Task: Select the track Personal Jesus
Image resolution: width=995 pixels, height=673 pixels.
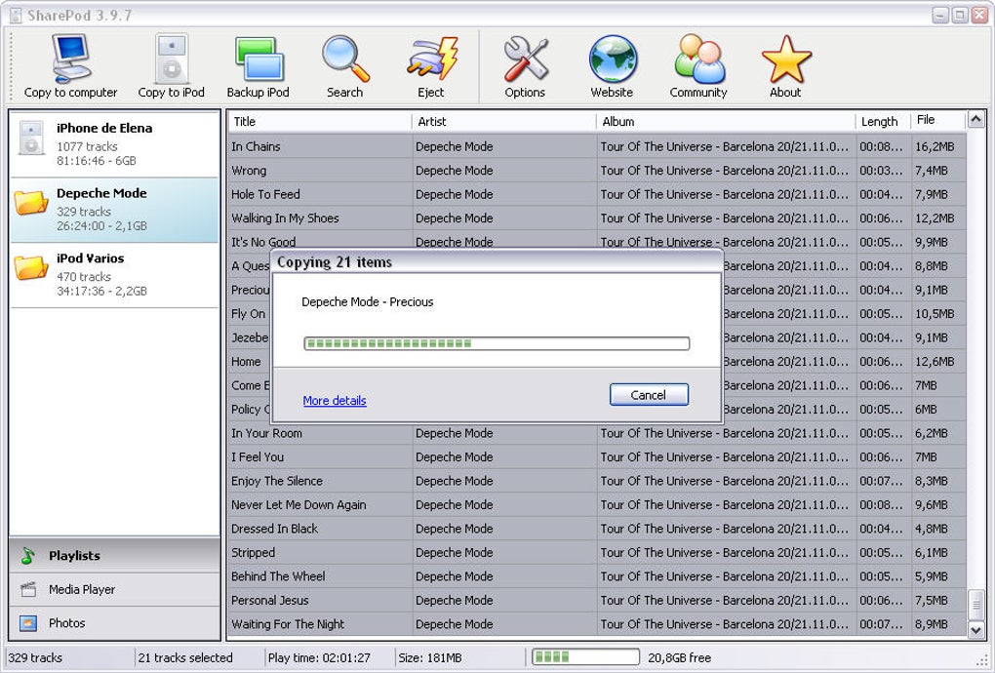Action: tap(596, 600)
